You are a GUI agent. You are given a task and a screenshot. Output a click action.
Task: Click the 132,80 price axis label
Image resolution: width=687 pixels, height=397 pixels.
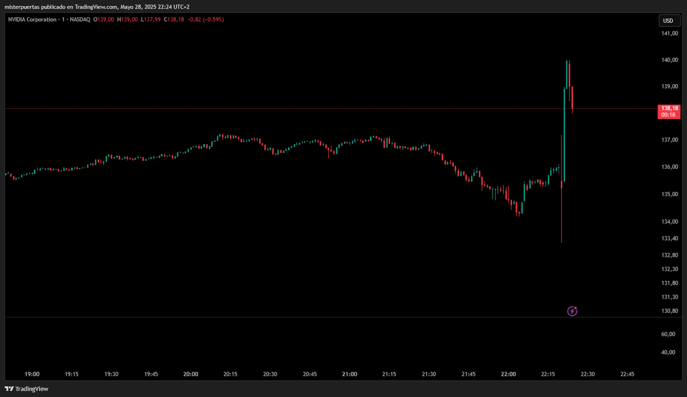pos(669,255)
